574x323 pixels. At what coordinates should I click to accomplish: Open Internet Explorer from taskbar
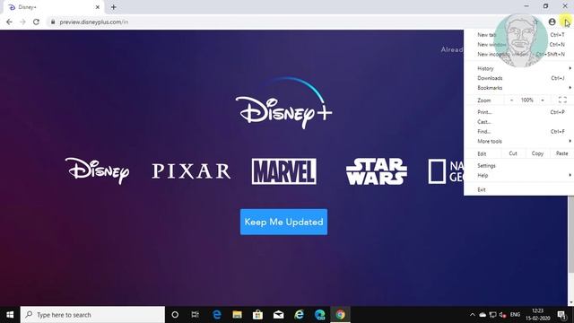pyautogui.click(x=299, y=315)
